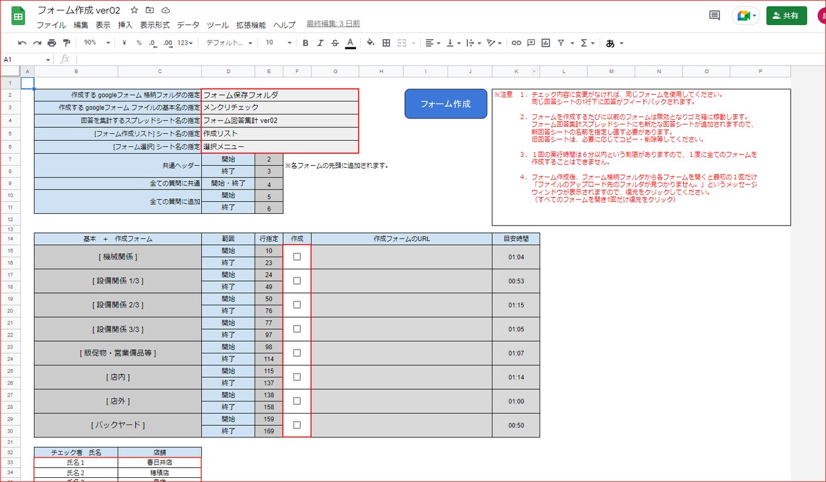Decrease decimal places
This screenshot has width=826, height=482.
(152, 43)
